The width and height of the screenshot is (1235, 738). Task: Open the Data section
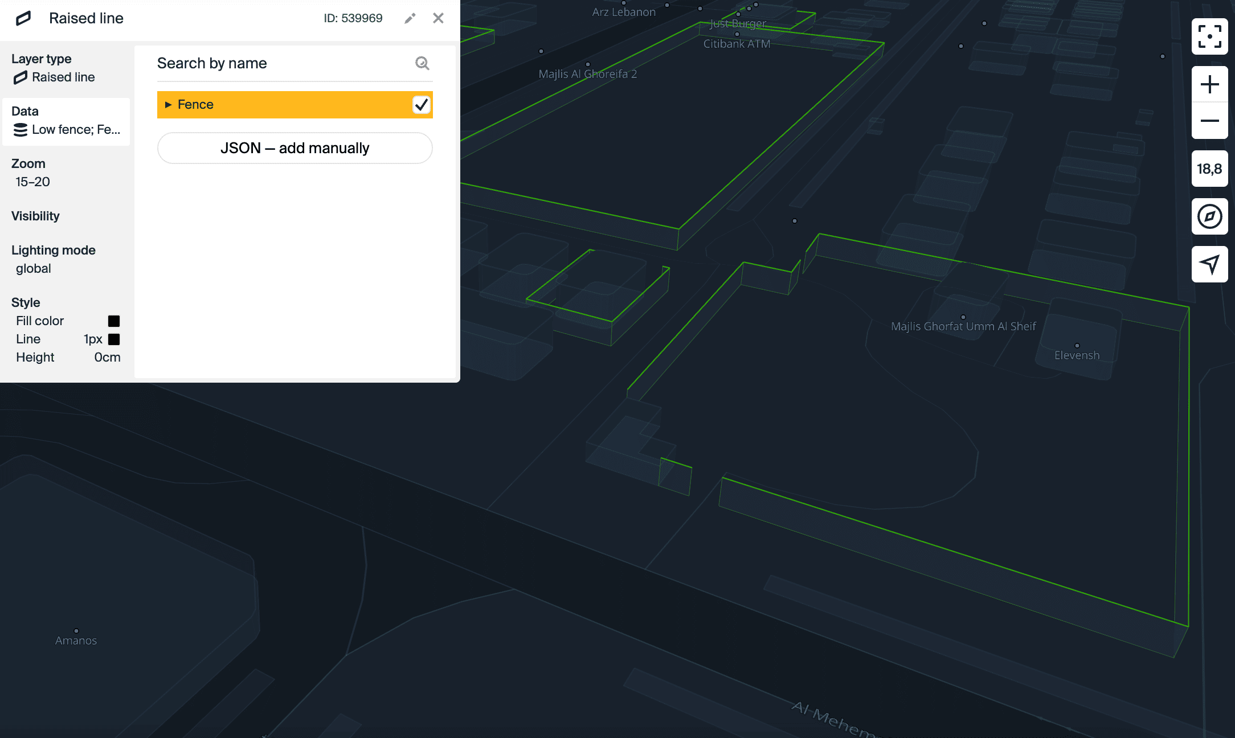66,121
